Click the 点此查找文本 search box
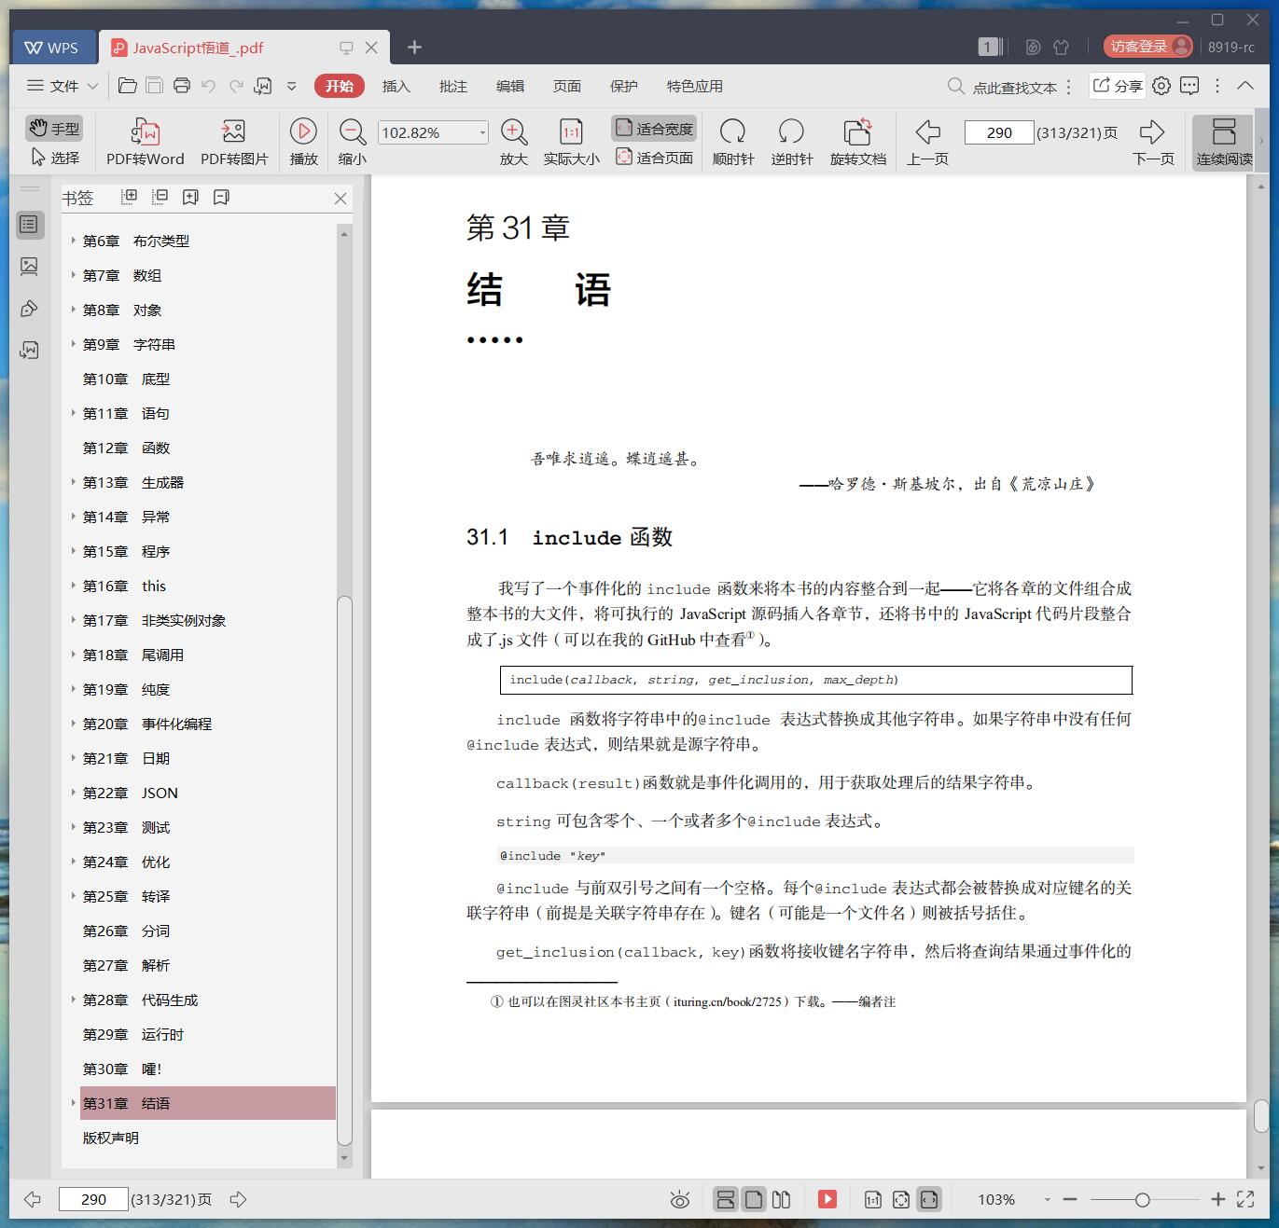1279x1228 pixels. click(x=1002, y=87)
